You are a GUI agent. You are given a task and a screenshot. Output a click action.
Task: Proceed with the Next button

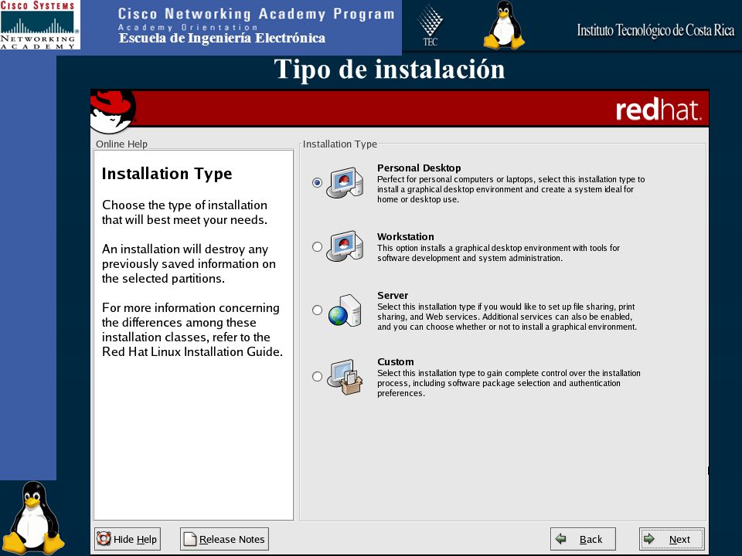point(672,539)
